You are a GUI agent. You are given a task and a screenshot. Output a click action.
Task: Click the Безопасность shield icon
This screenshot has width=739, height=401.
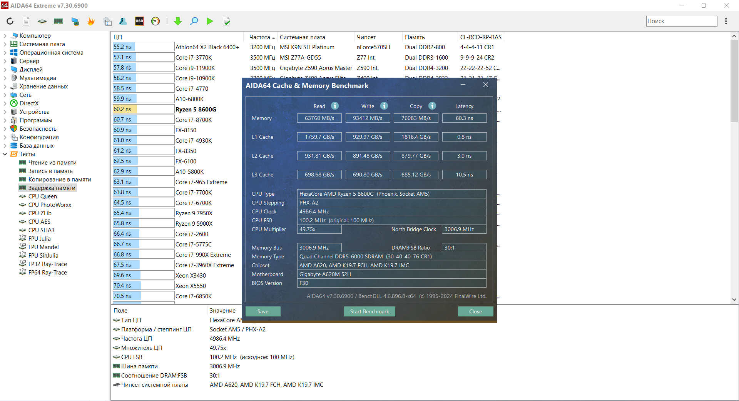tap(14, 128)
